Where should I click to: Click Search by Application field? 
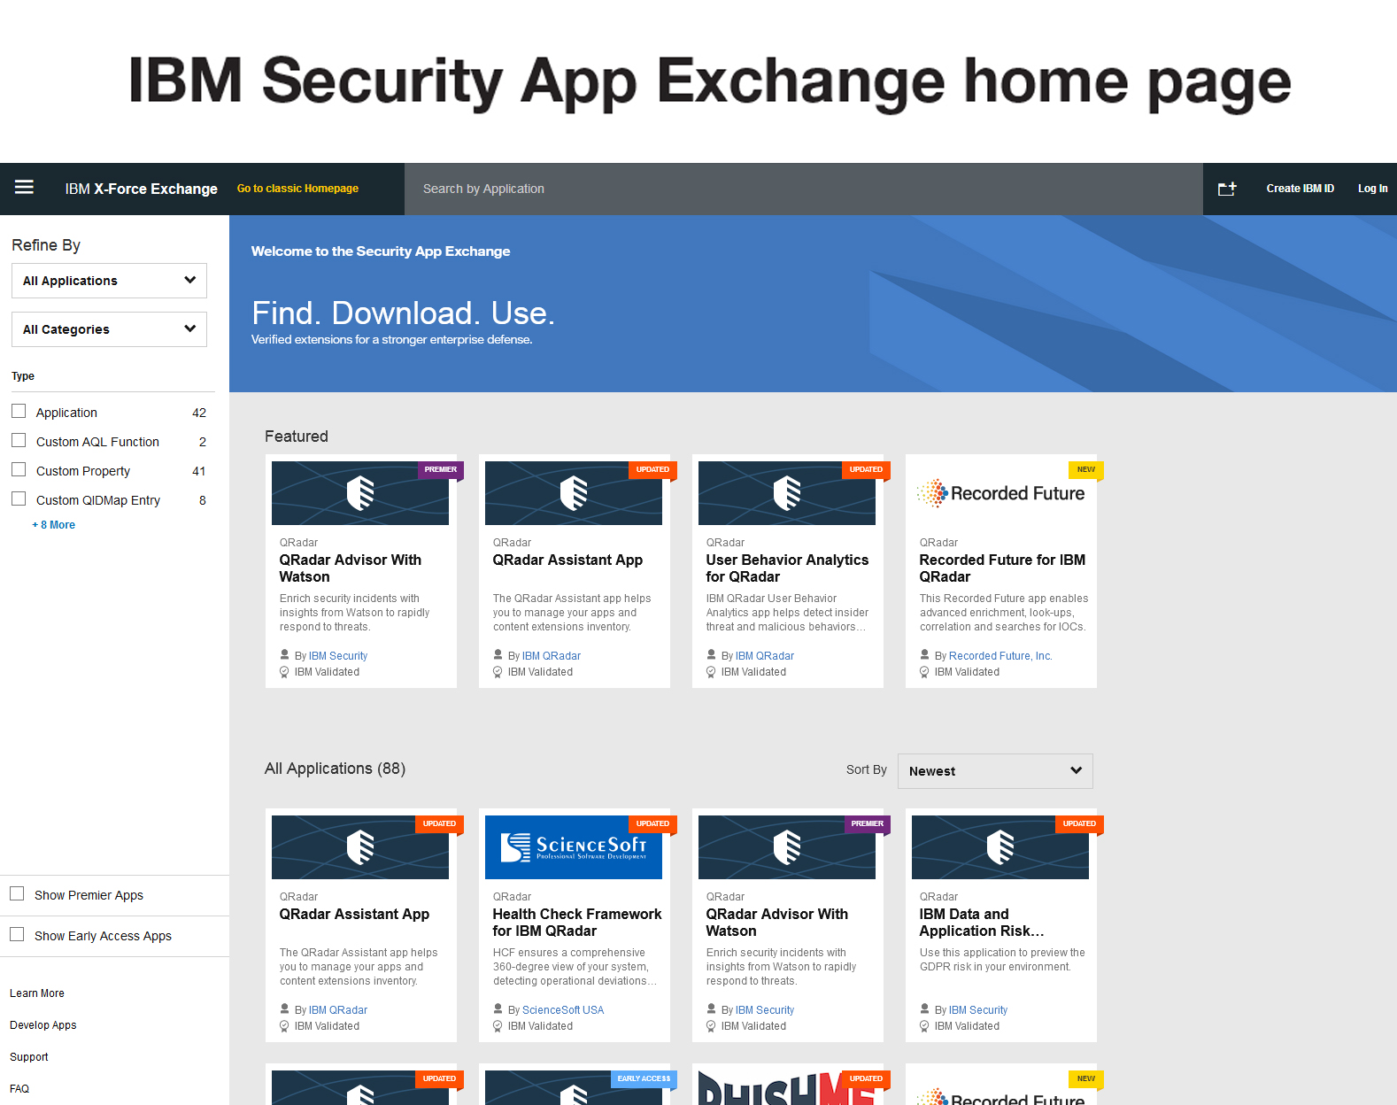(803, 189)
